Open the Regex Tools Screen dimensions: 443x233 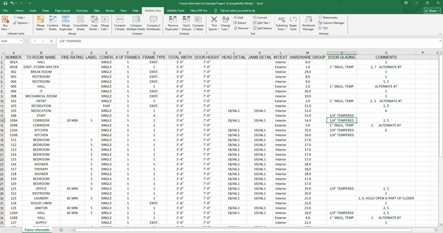pos(293,23)
